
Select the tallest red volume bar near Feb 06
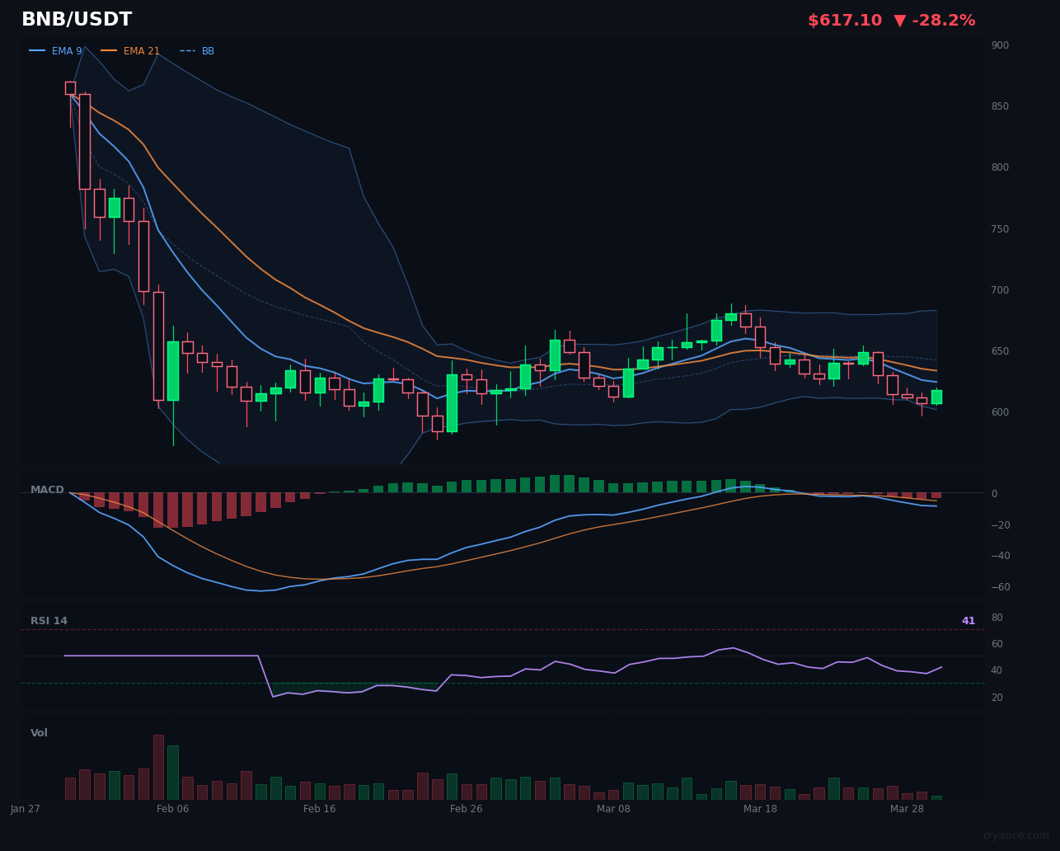(x=158, y=767)
